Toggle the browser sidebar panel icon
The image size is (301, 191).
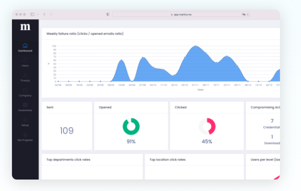tap(32, 14)
